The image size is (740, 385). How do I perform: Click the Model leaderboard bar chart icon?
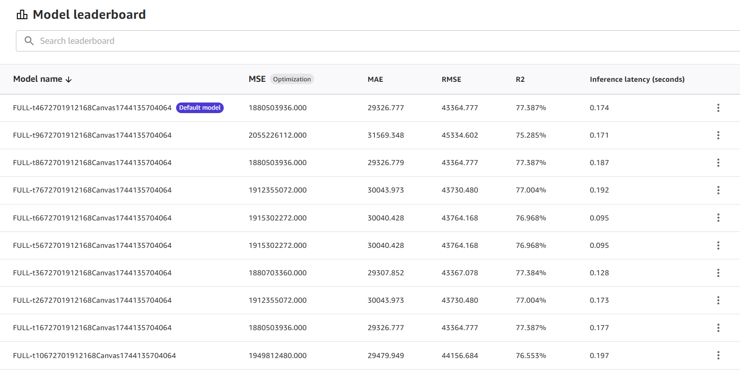click(x=22, y=14)
